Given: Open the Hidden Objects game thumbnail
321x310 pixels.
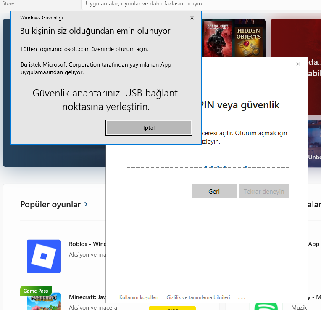Looking at the screenshot, I should (x=249, y=42).
